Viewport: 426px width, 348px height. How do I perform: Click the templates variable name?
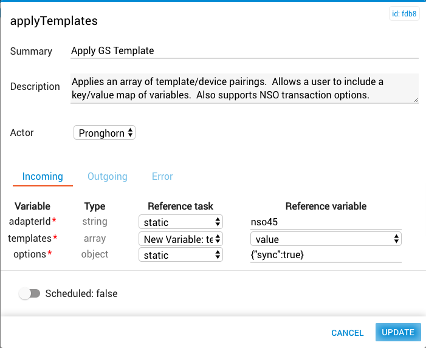point(30,238)
